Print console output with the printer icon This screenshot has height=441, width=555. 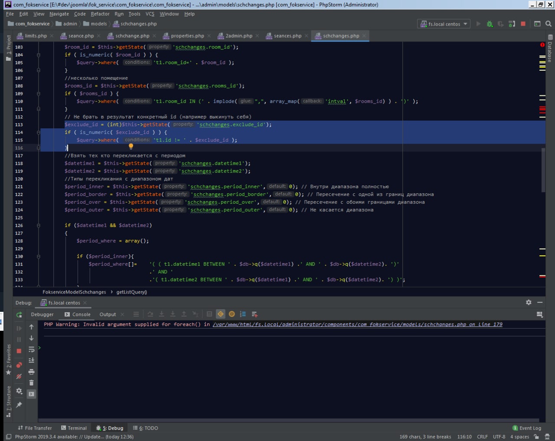31,372
